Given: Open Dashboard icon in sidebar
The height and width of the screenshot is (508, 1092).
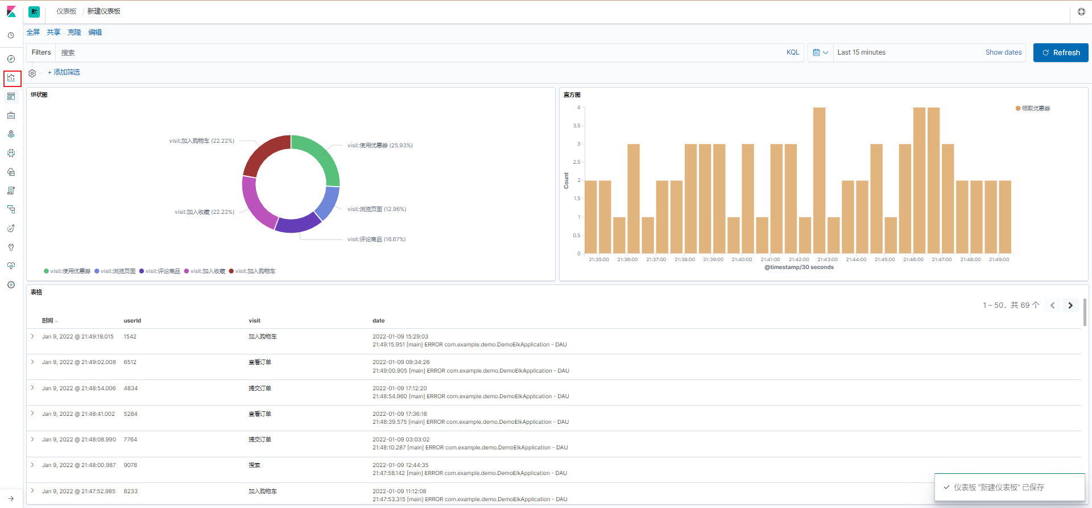Looking at the screenshot, I should [11, 97].
